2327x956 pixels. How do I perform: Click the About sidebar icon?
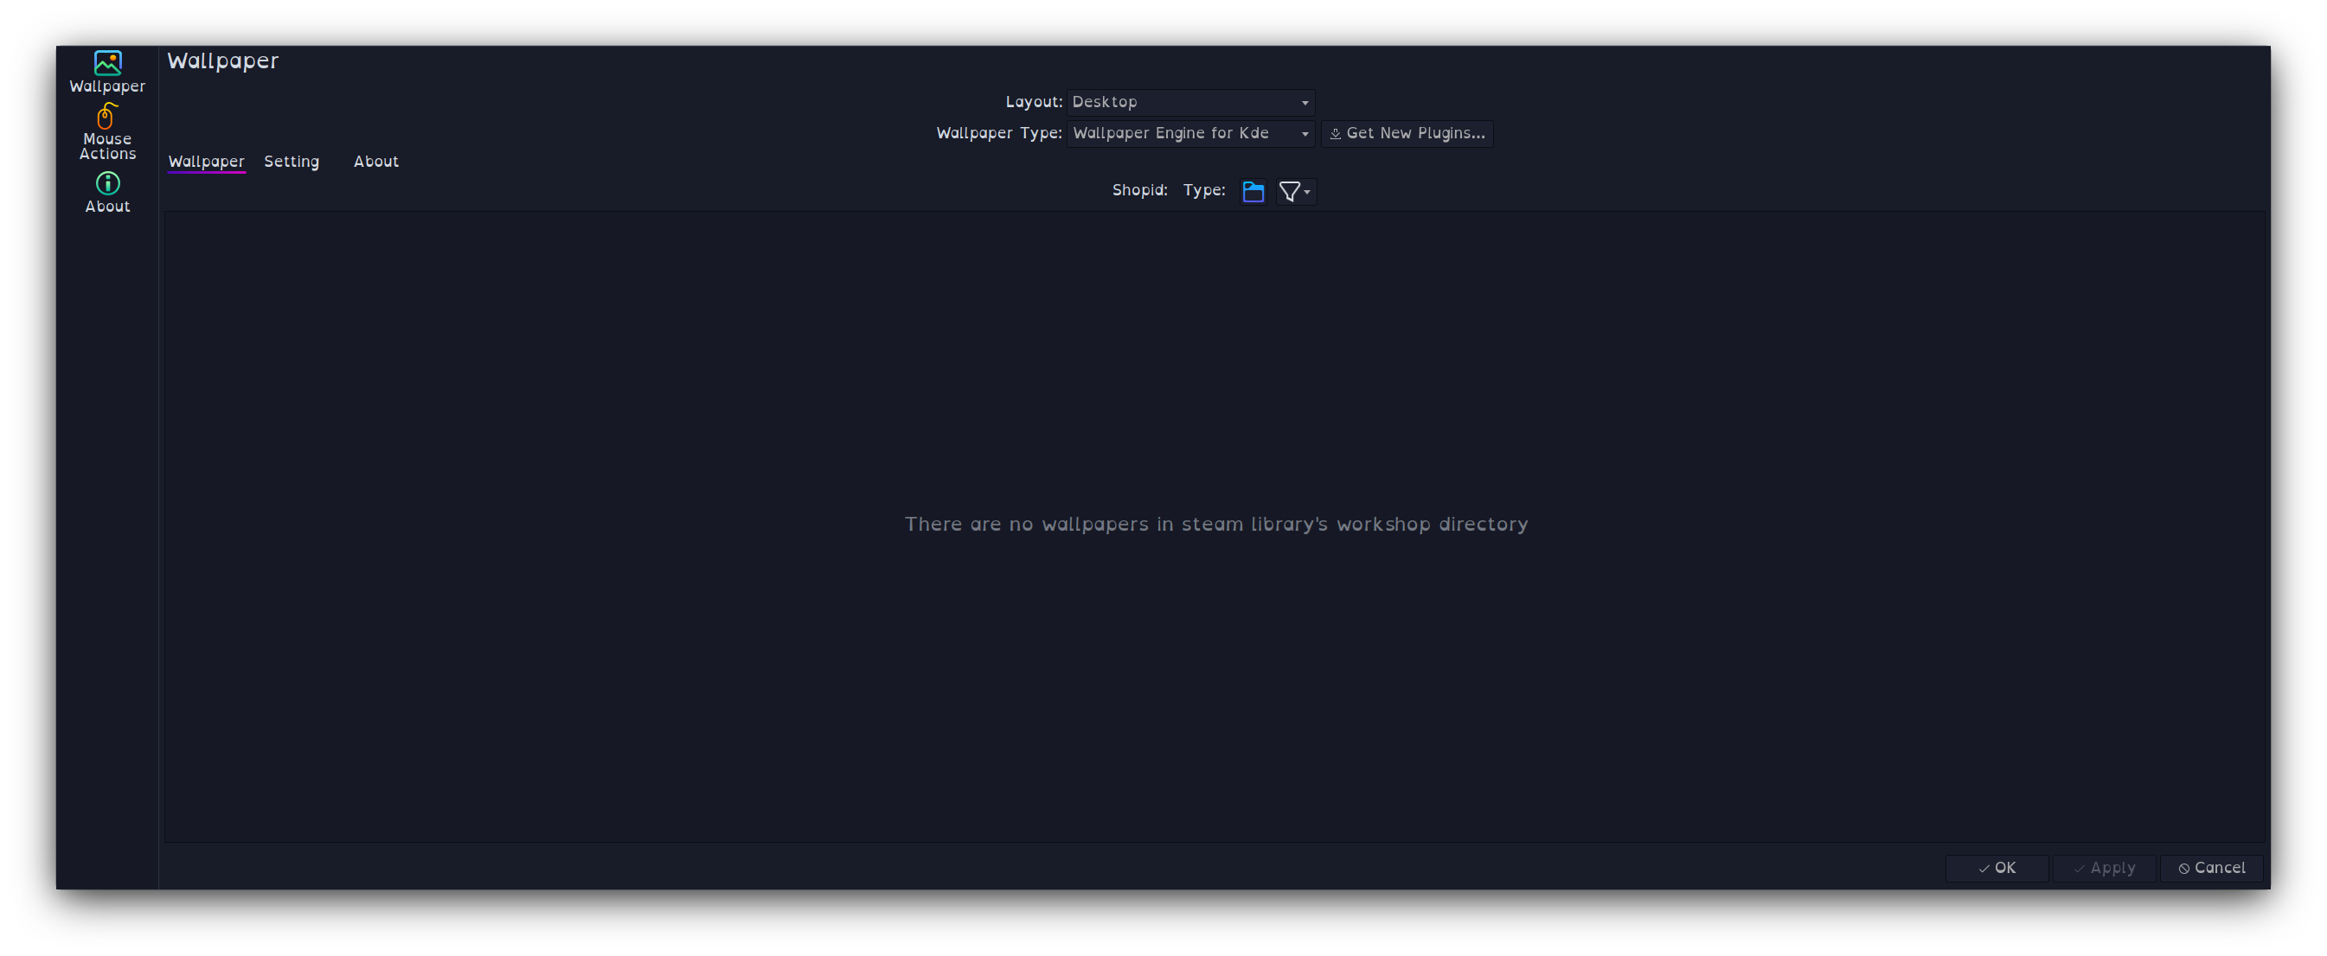(x=107, y=182)
